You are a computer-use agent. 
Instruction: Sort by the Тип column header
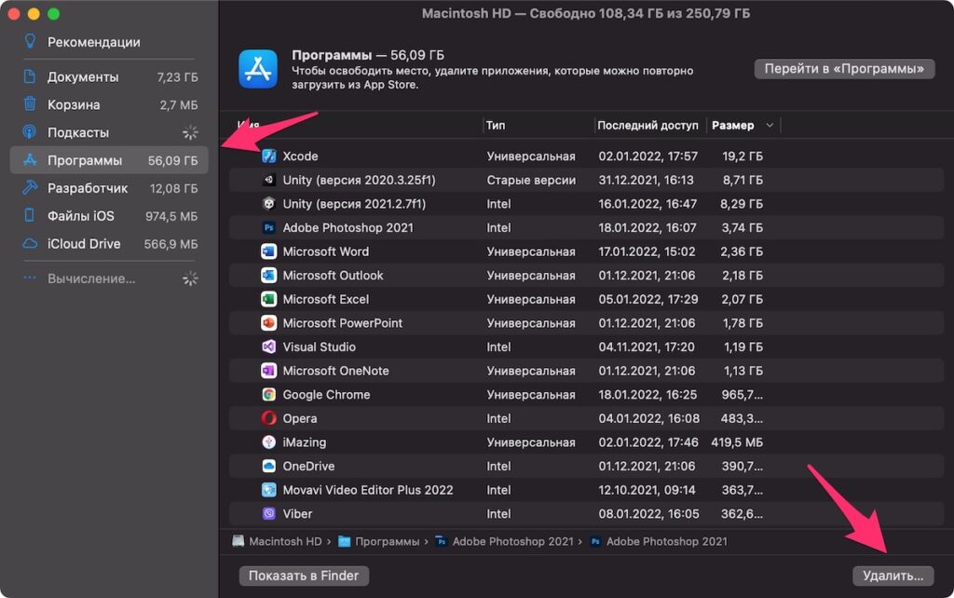click(x=496, y=126)
